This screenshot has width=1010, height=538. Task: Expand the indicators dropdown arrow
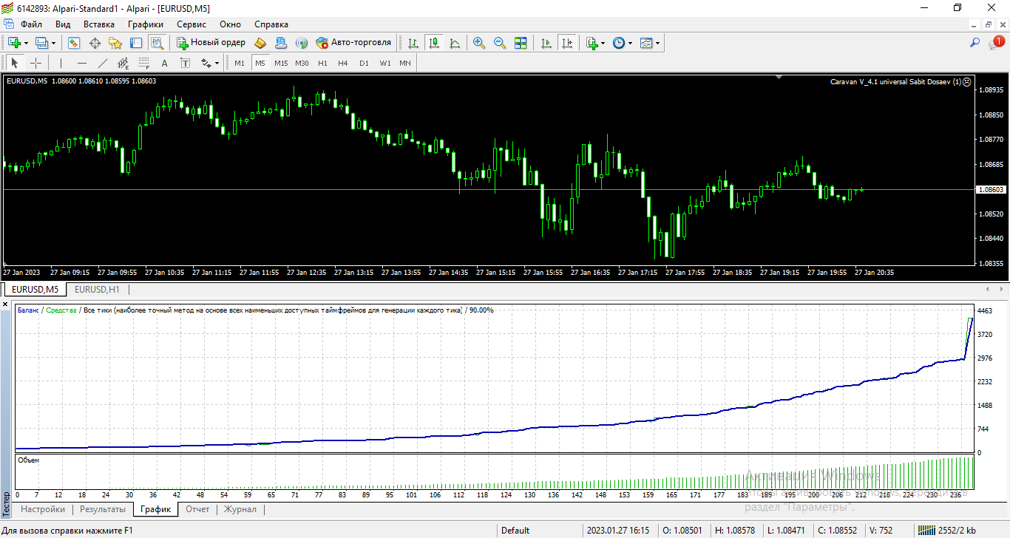click(x=603, y=43)
